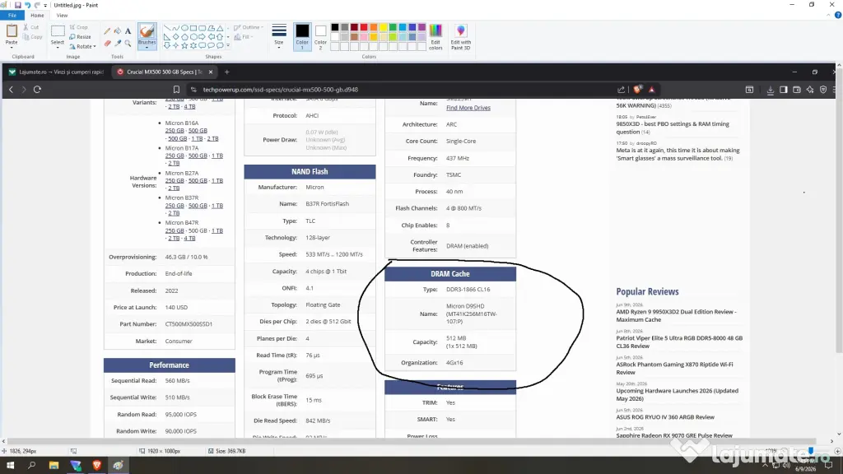Image resolution: width=843 pixels, height=474 pixels.
Task: Choose the Five-point star shape
Action: tap(184, 46)
